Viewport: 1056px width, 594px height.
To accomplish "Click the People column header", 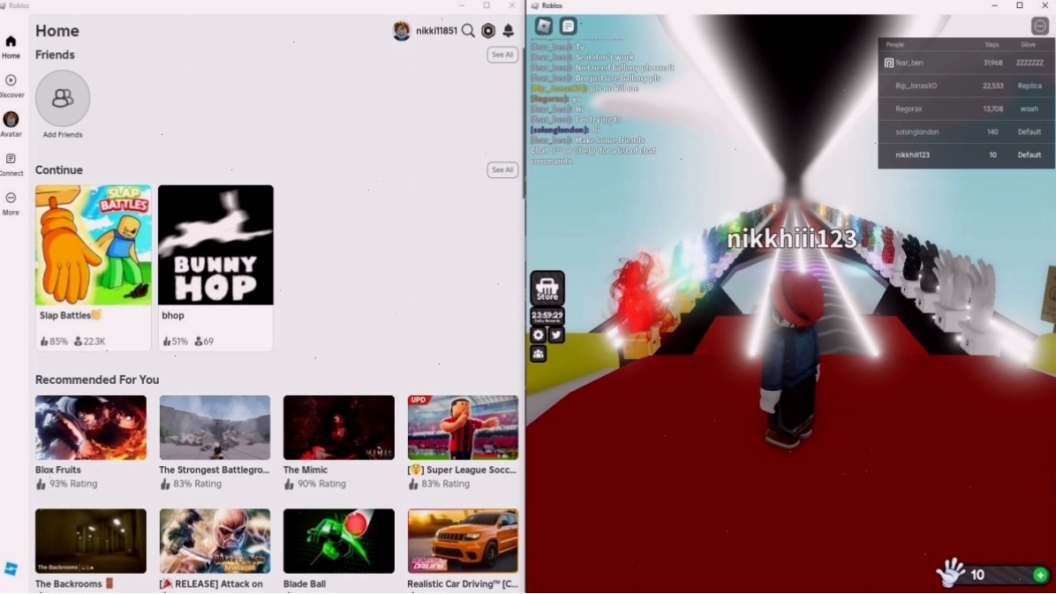I will (895, 44).
